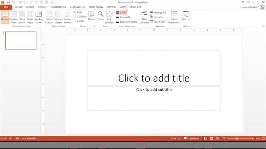Open the Macros dropdown
Image resolution: width=266 pixels, height=149 pixels.
186,17
